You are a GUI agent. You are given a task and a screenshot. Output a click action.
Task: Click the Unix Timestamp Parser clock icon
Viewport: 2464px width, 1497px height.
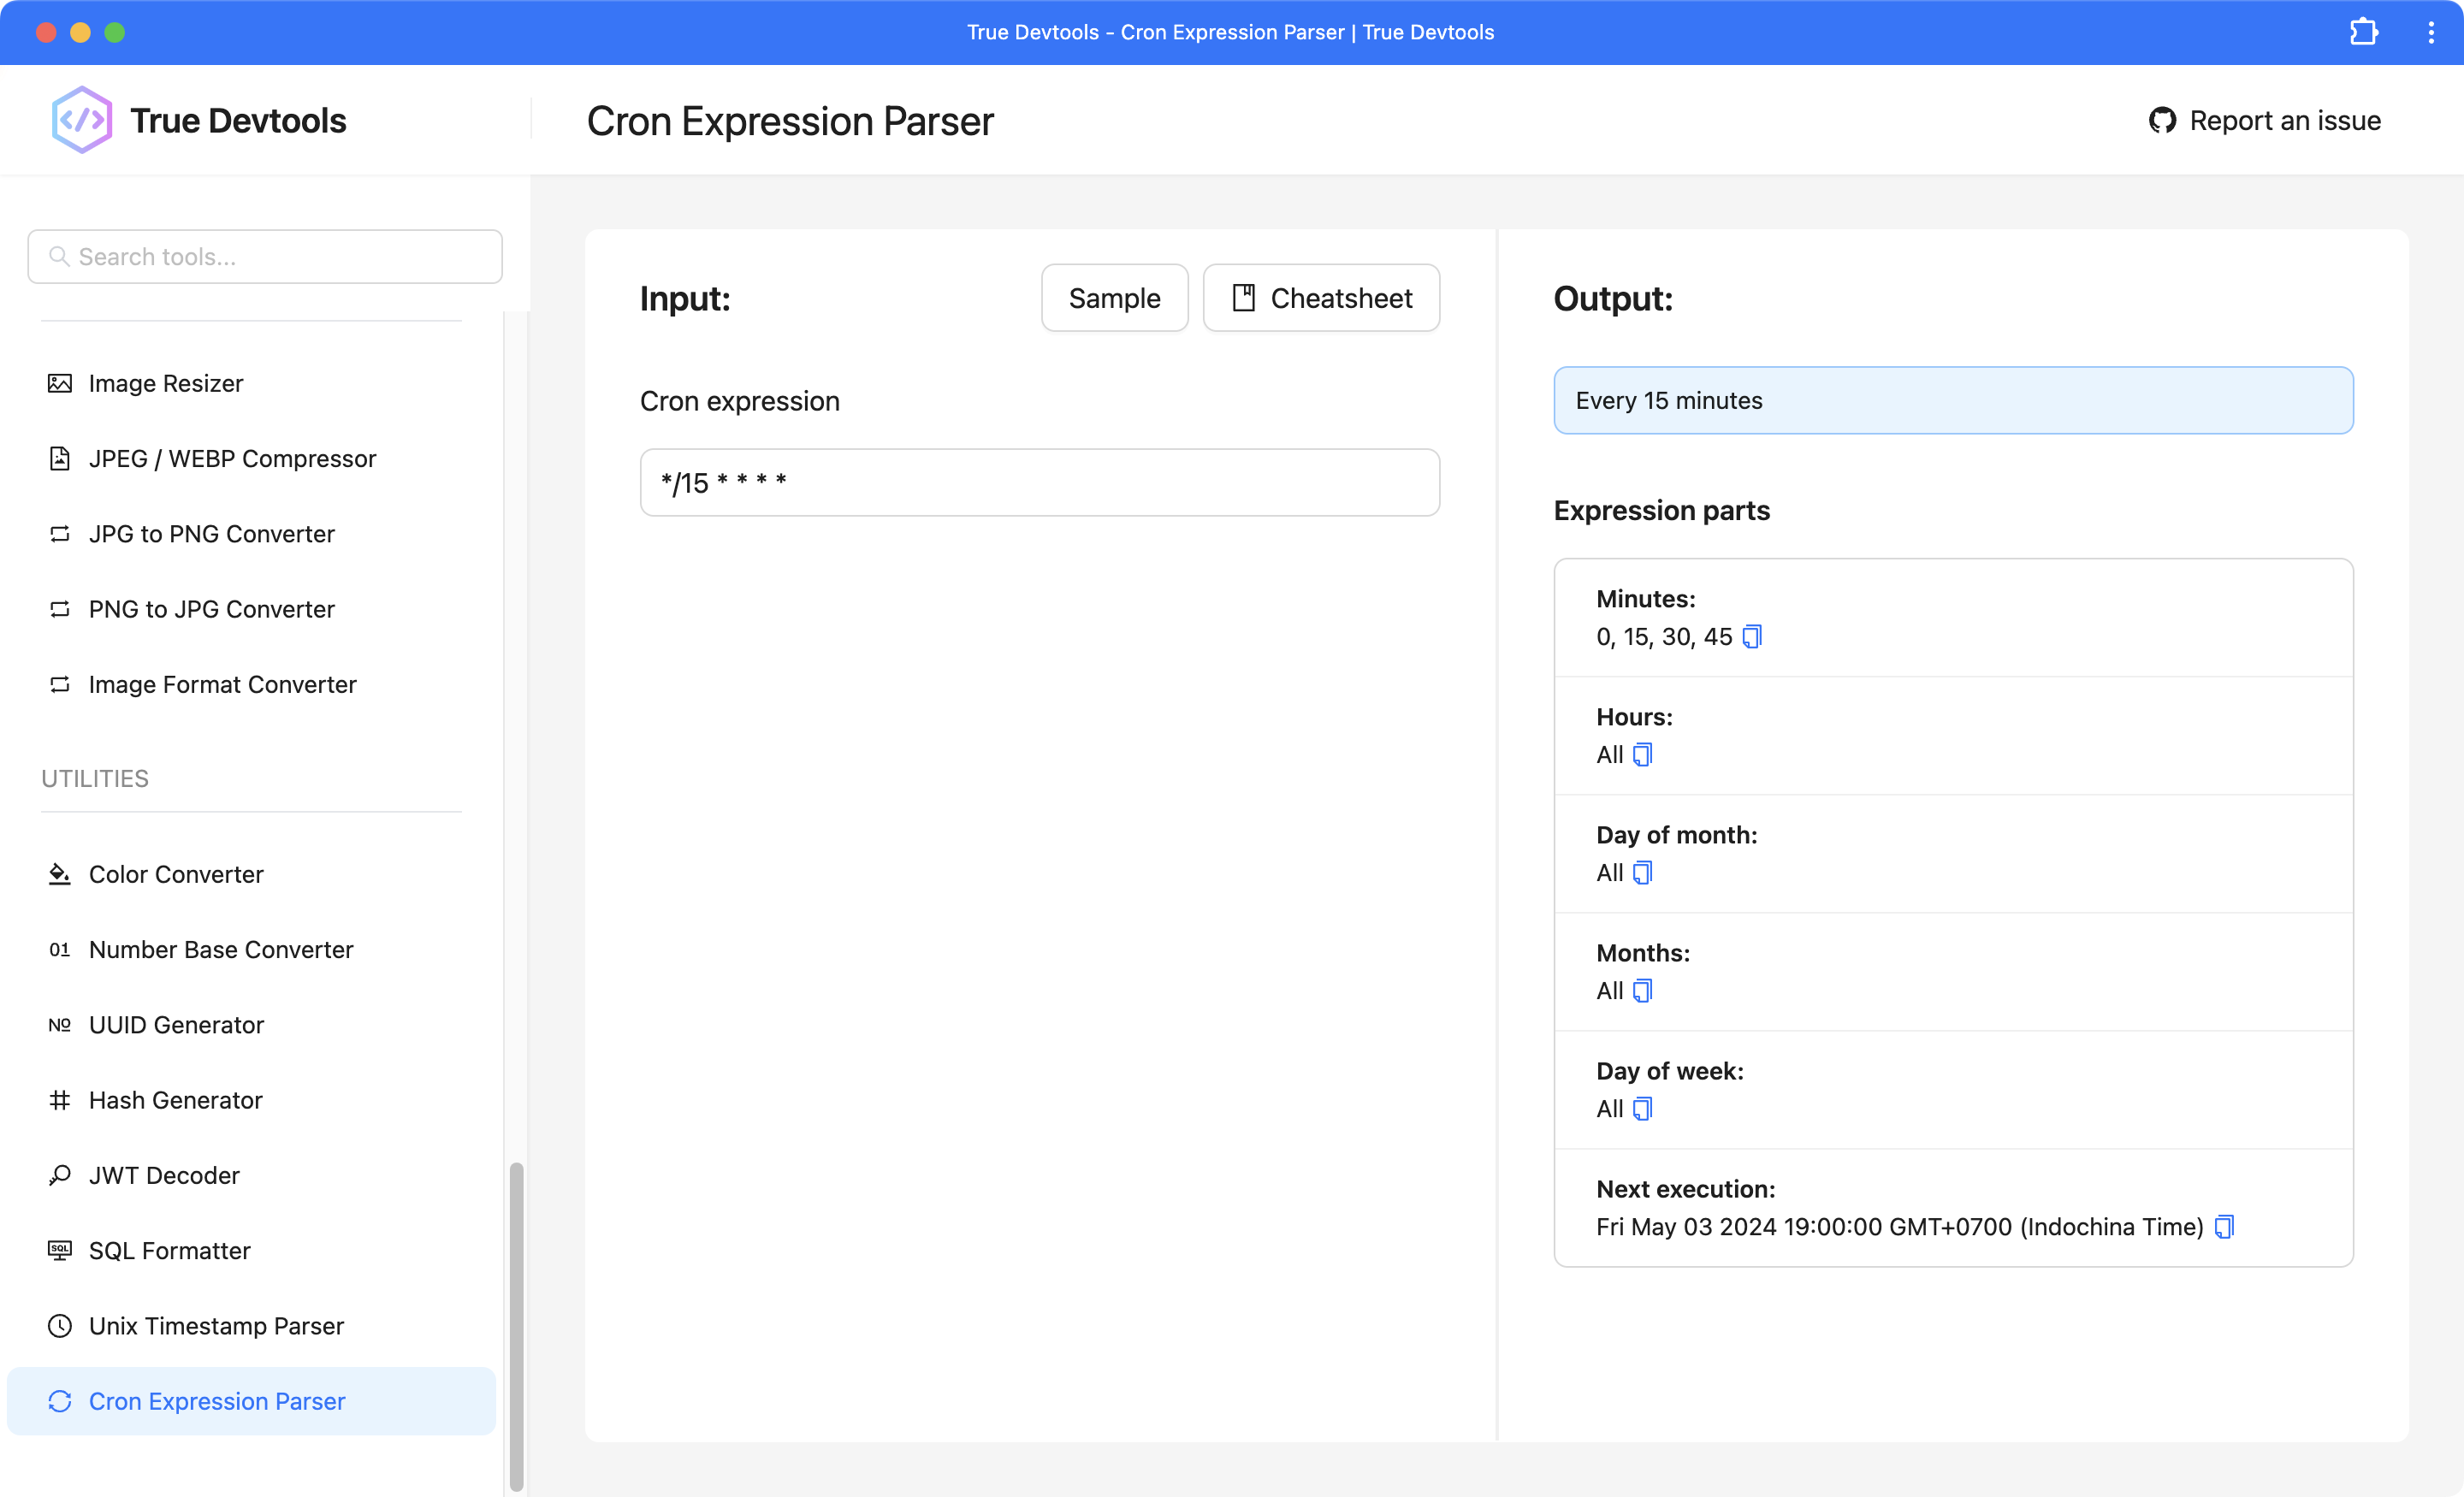coord(60,1326)
